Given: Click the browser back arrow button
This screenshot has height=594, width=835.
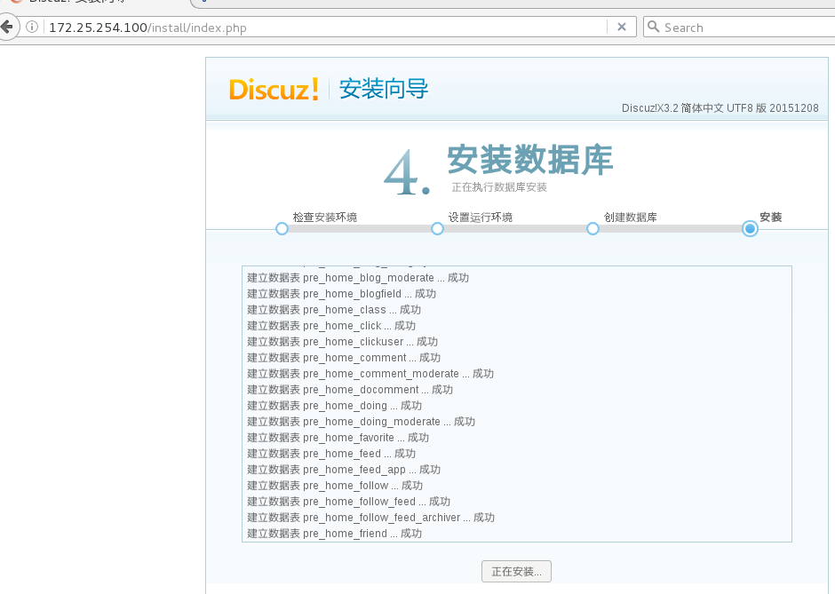Looking at the screenshot, I should click(7, 27).
